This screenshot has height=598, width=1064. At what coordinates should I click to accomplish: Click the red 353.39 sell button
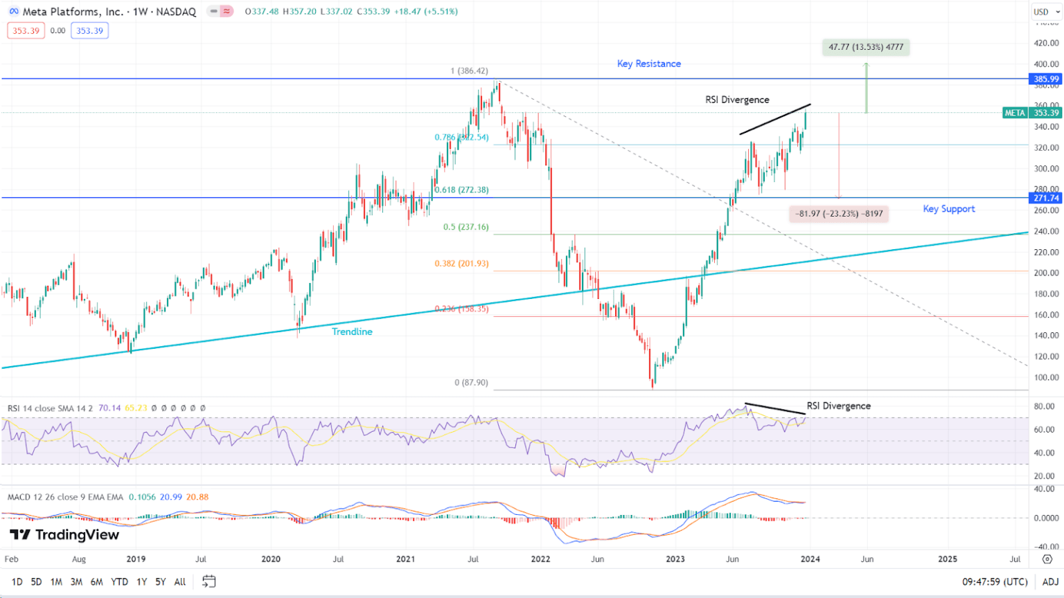[x=26, y=30]
